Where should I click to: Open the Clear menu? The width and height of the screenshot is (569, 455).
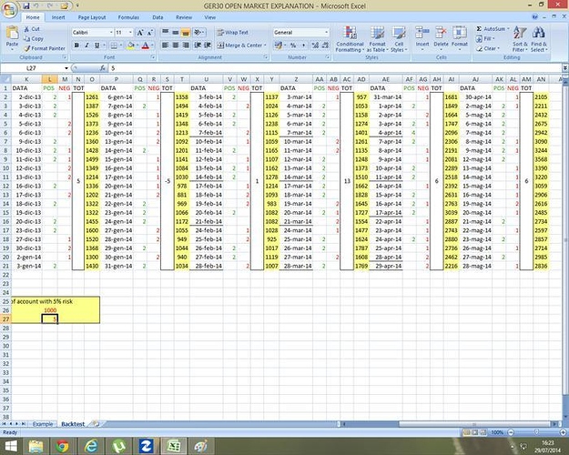[x=489, y=48]
